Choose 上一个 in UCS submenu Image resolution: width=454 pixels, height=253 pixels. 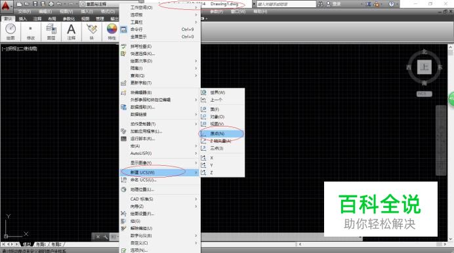pos(222,100)
